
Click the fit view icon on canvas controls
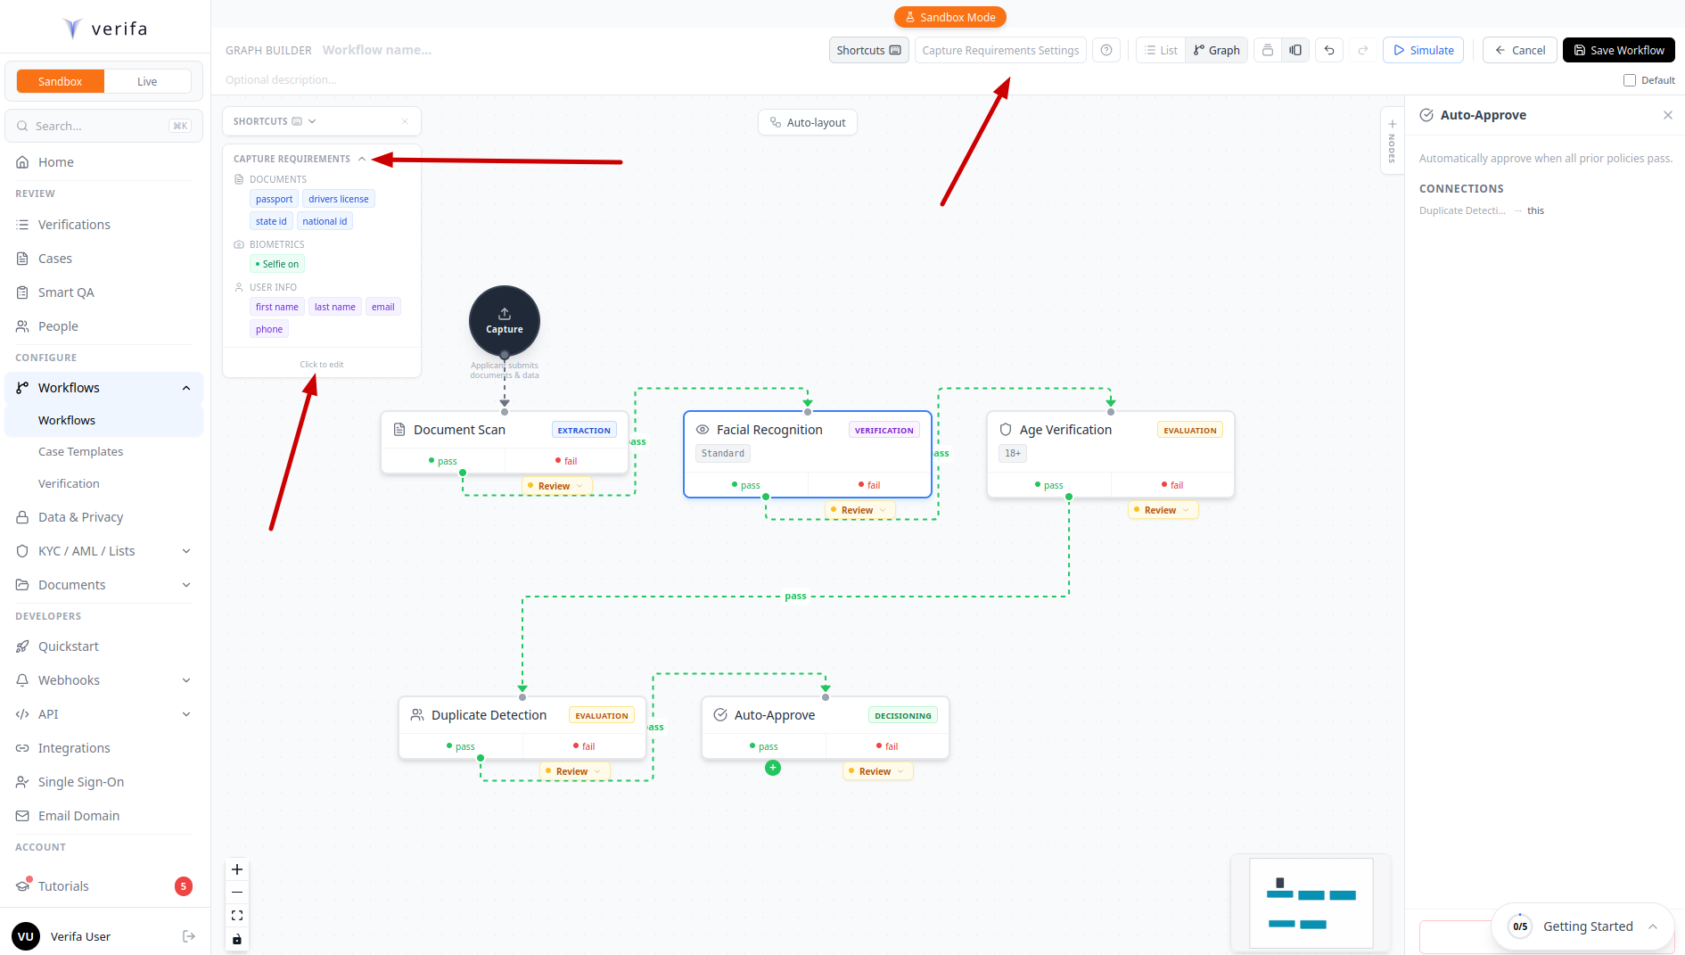(x=237, y=916)
